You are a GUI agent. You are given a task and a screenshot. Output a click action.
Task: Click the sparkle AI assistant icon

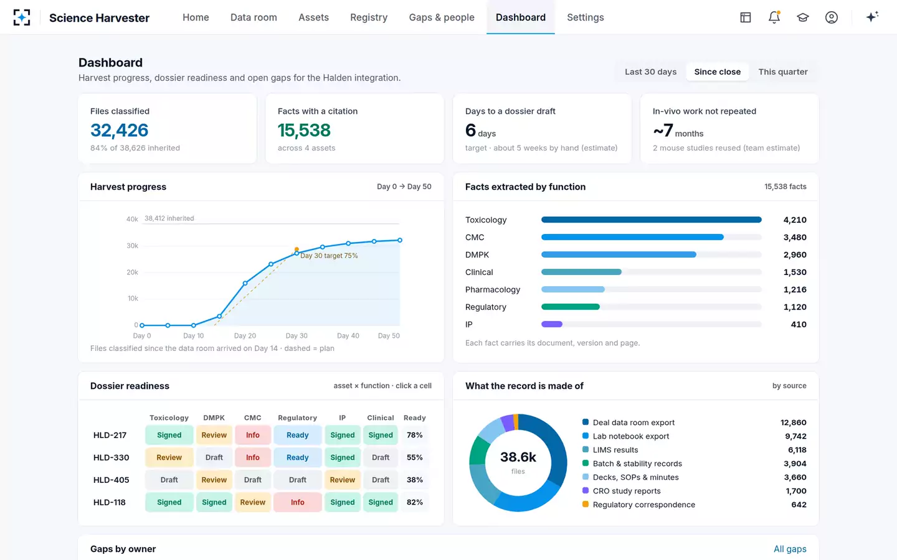pyautogui.click(x=872, y=17)
